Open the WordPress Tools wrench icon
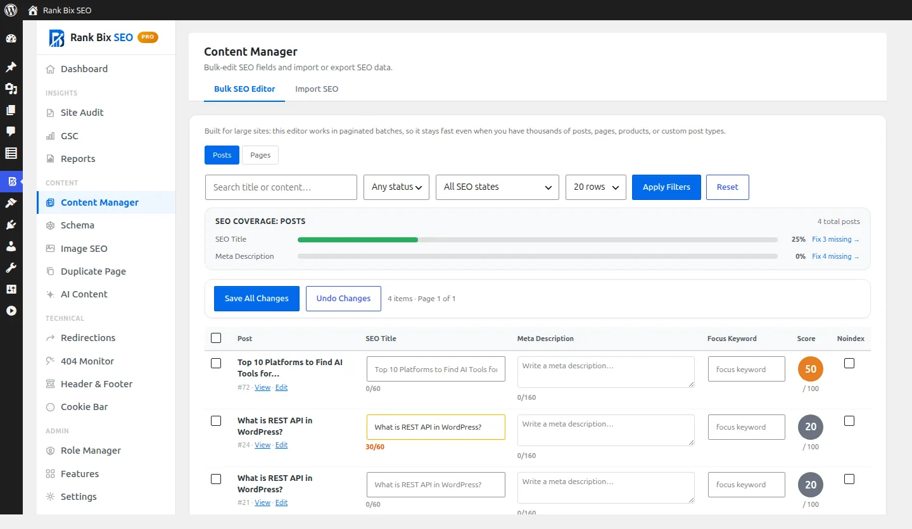The height and width of the screenshot is (529, 912). (11, 268)
